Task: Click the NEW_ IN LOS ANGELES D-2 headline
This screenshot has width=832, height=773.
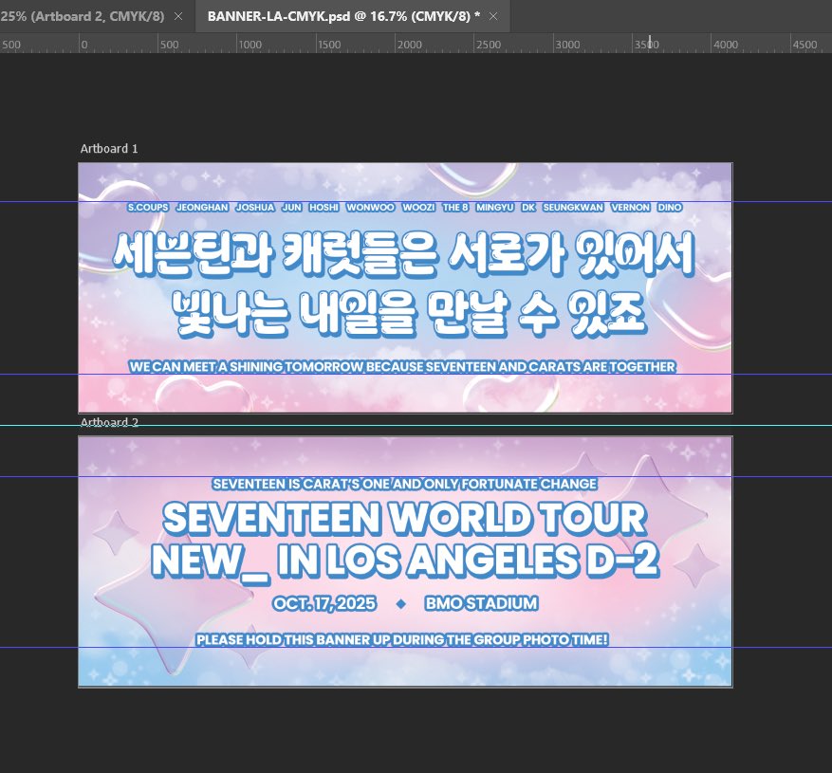Action: (405, 561)
